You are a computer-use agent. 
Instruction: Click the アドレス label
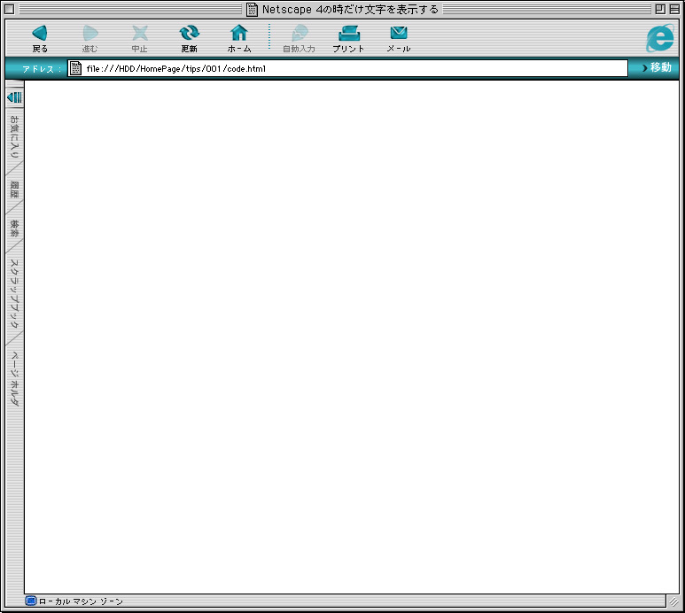(x=41, y=69)
